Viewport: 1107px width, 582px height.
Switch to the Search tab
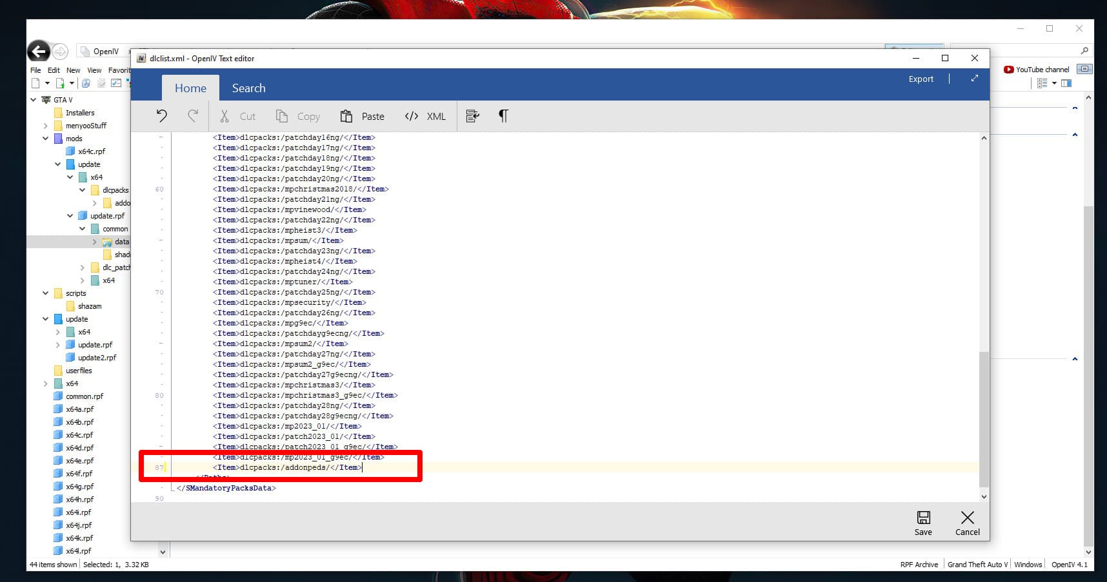(x=248, y=88)
